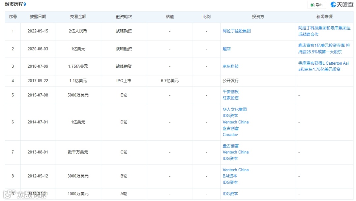Click amount cell 3000万美元
The height and width of the screenshot is (201, 356).
78,176
